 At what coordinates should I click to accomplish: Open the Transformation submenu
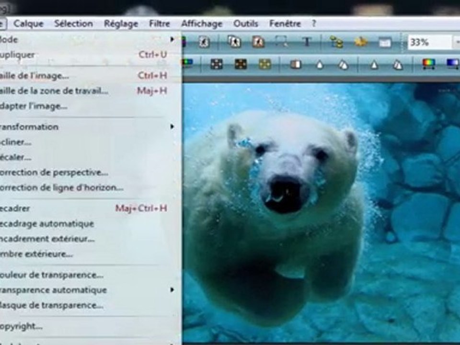click(x=88, y=126)
